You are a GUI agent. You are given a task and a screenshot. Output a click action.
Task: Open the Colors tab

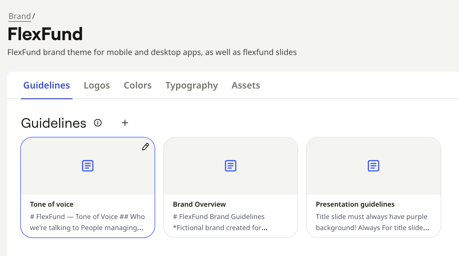click(138, 85)
